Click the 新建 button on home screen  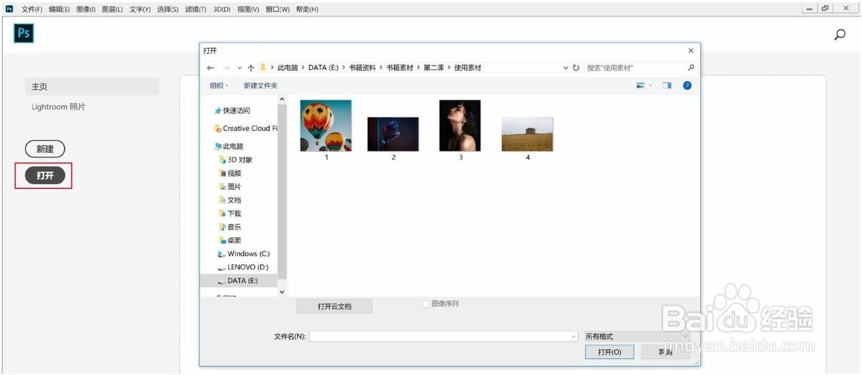pyautogui.click(x=45, y=149)
